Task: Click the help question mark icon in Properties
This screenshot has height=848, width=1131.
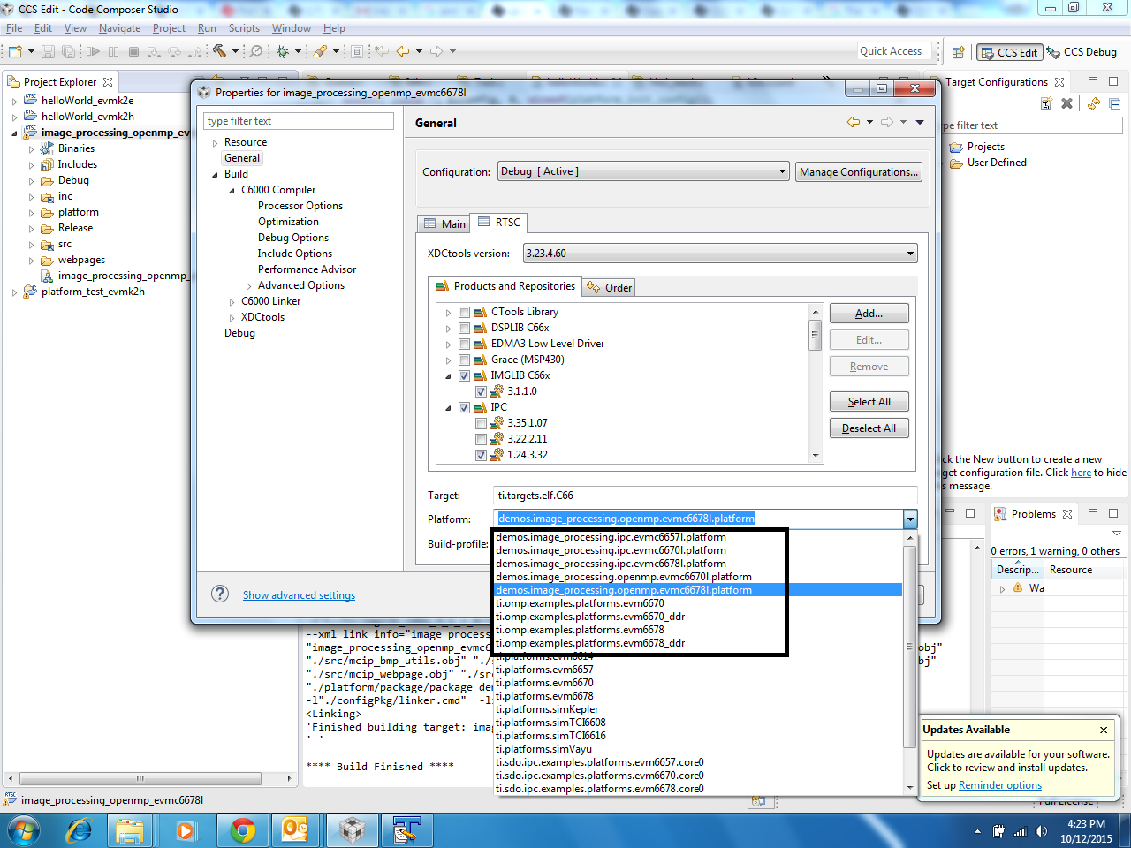Action: coord(220,594)
